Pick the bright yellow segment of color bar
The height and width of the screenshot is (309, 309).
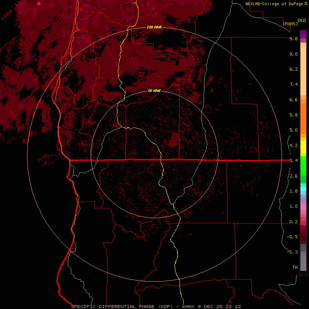pos(303,147)
